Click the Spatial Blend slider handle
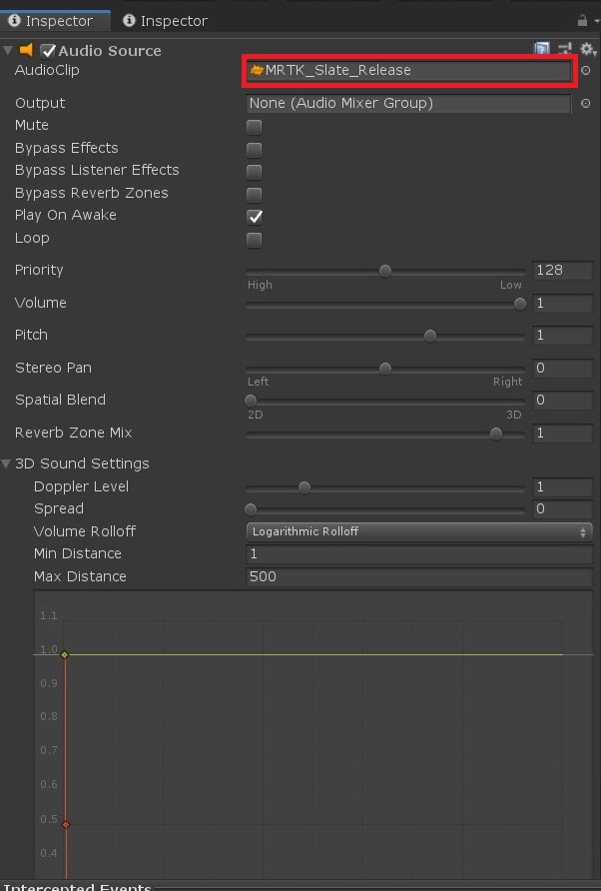 (x=251, y=401)
